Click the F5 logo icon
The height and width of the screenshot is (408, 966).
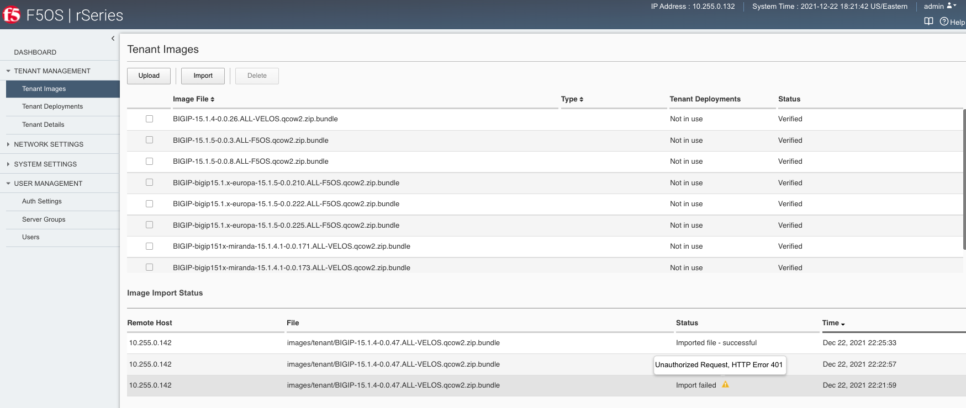[11, 15]
